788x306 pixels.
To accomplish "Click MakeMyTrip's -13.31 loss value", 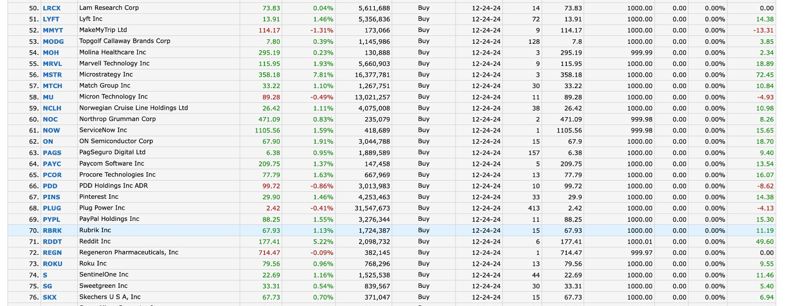I will 763,30.
